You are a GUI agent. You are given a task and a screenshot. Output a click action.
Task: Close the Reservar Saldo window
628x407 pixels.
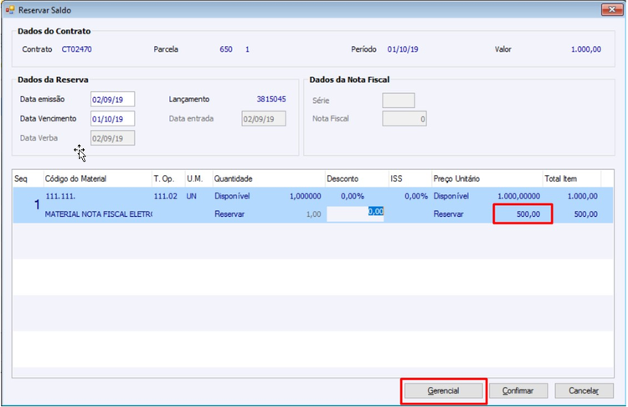(x=611, y=9)
